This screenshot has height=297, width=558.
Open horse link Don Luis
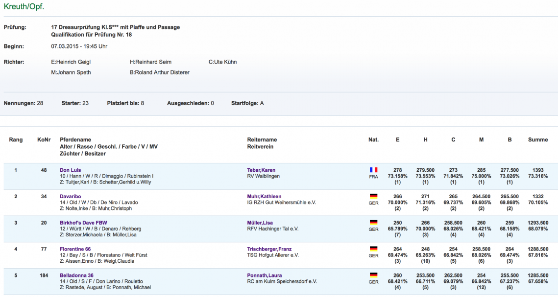pyautogui.click(x=70, y=170)
